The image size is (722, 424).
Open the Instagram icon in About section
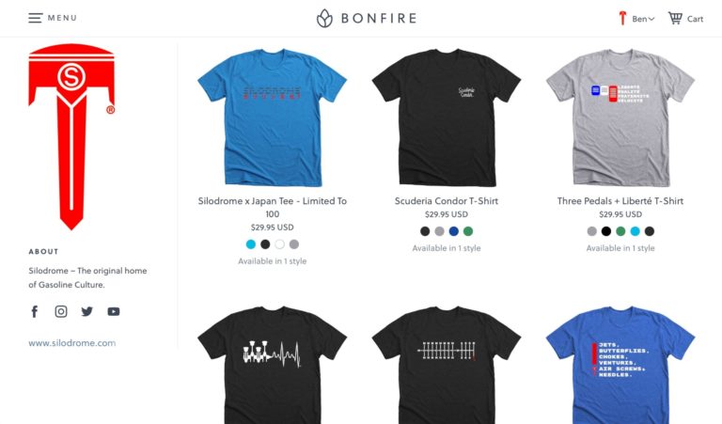pyautogui.click(x=61, y=312)
